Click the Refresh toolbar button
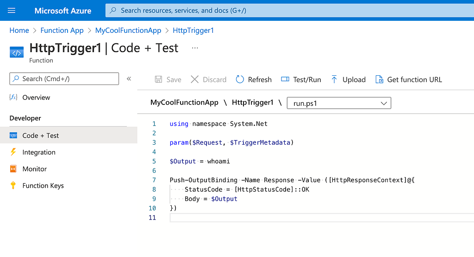 254,80
